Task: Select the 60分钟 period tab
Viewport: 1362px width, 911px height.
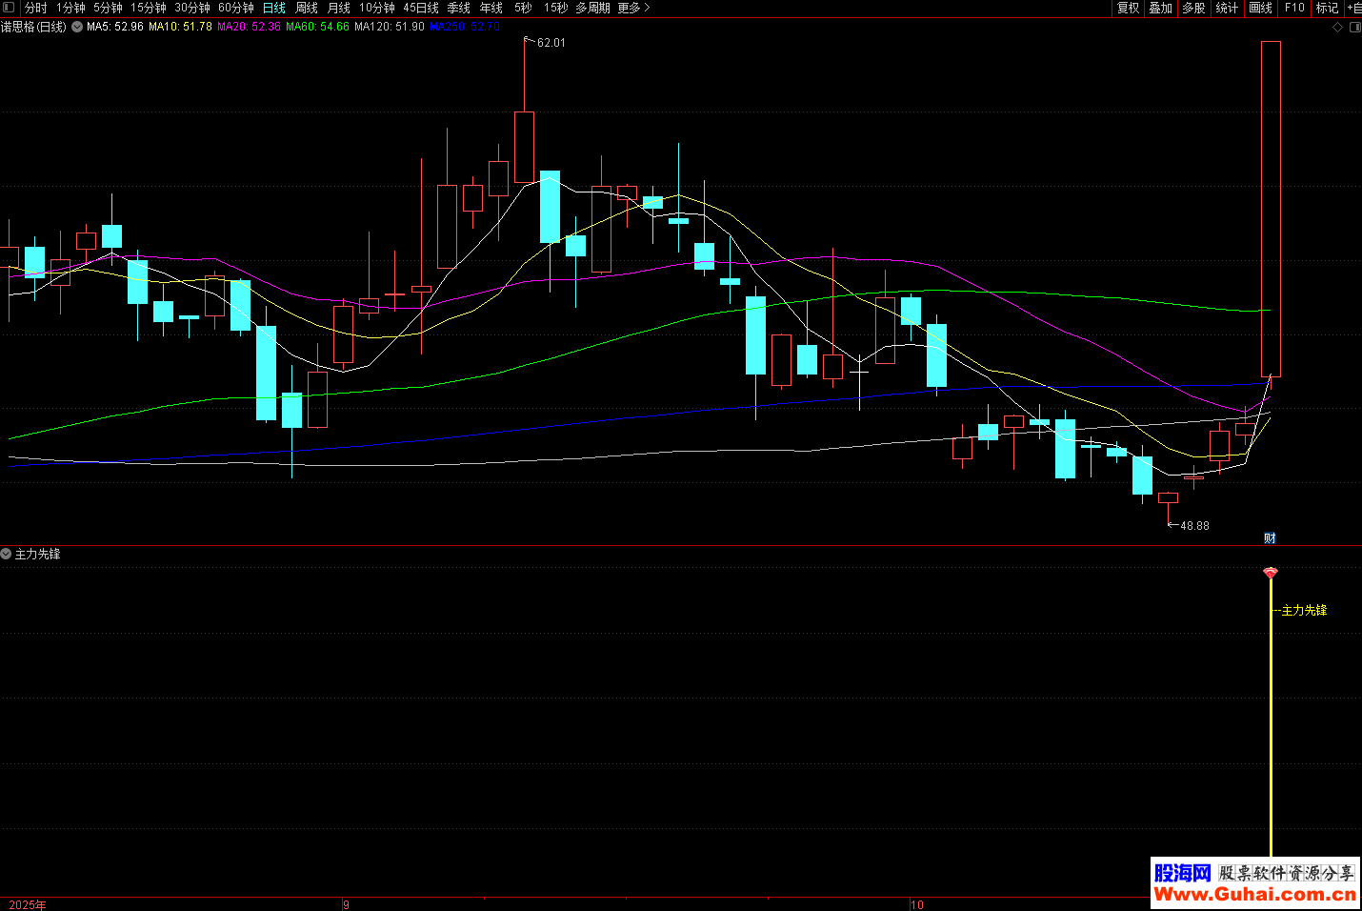Action: point(236,8)
